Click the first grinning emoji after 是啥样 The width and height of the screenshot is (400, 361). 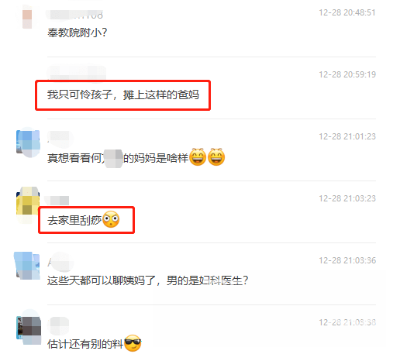tap(198, 156)
